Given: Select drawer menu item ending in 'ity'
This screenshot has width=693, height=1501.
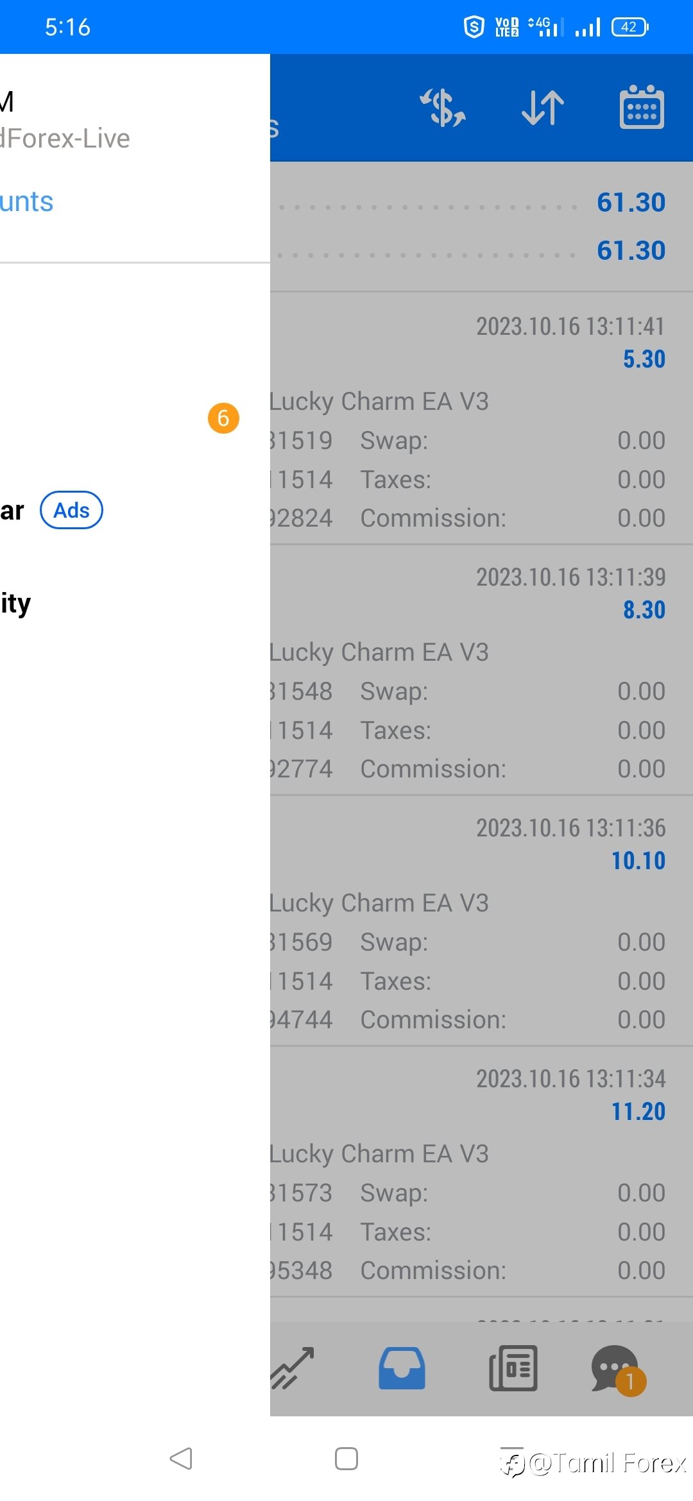Looking at the screenshot, I should (15, 604).
